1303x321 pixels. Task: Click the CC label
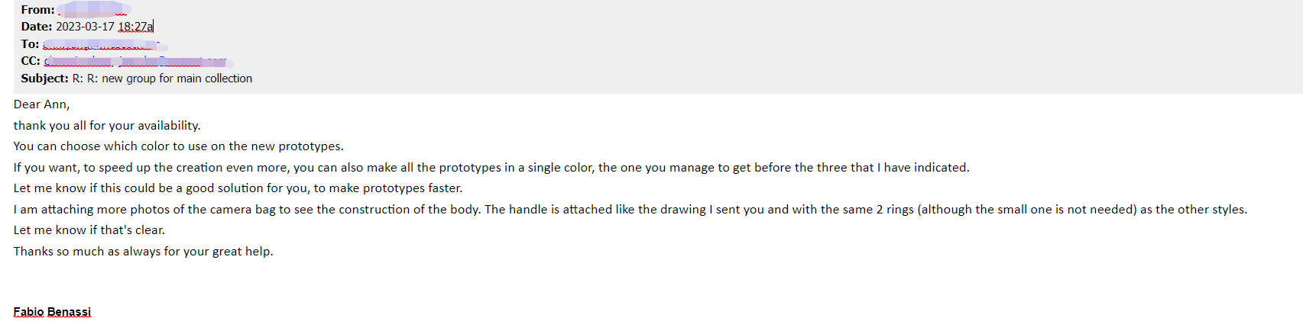click(x=31, y=61)
